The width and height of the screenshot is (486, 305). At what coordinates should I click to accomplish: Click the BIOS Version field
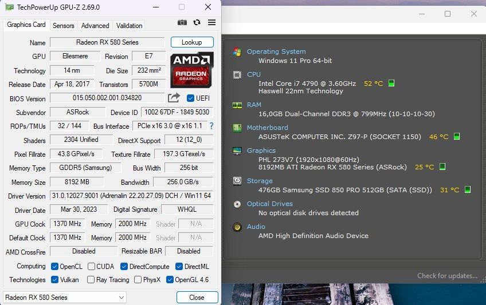tap(107, 98)
